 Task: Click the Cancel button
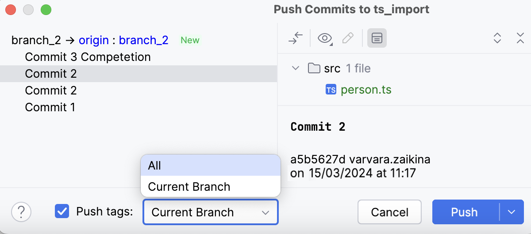389,212
